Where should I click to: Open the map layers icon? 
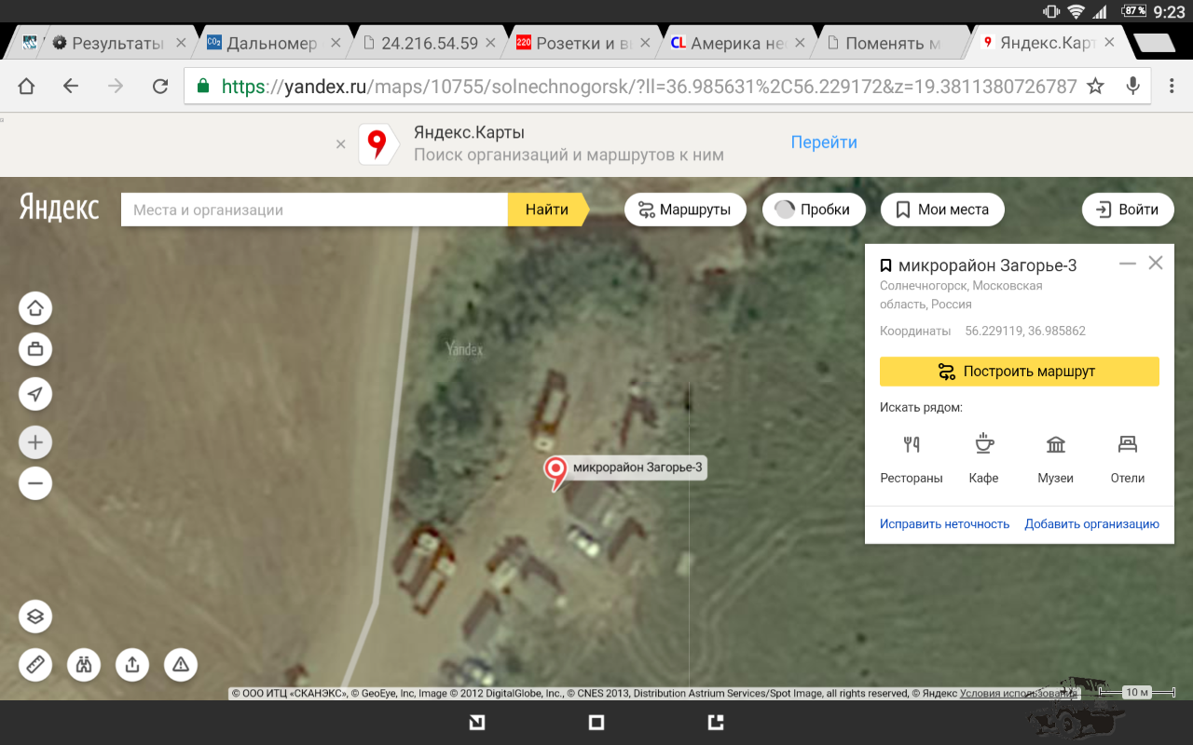[x=35, y=616]
